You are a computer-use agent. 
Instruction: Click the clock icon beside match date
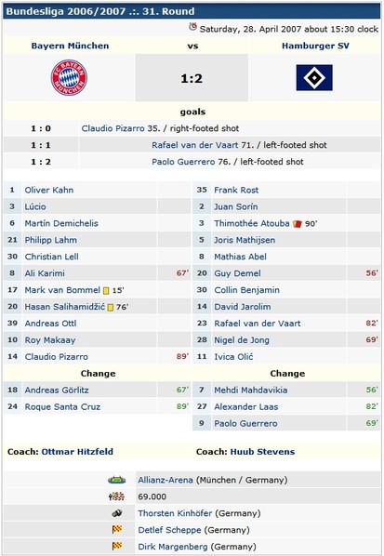click(192, 27)
